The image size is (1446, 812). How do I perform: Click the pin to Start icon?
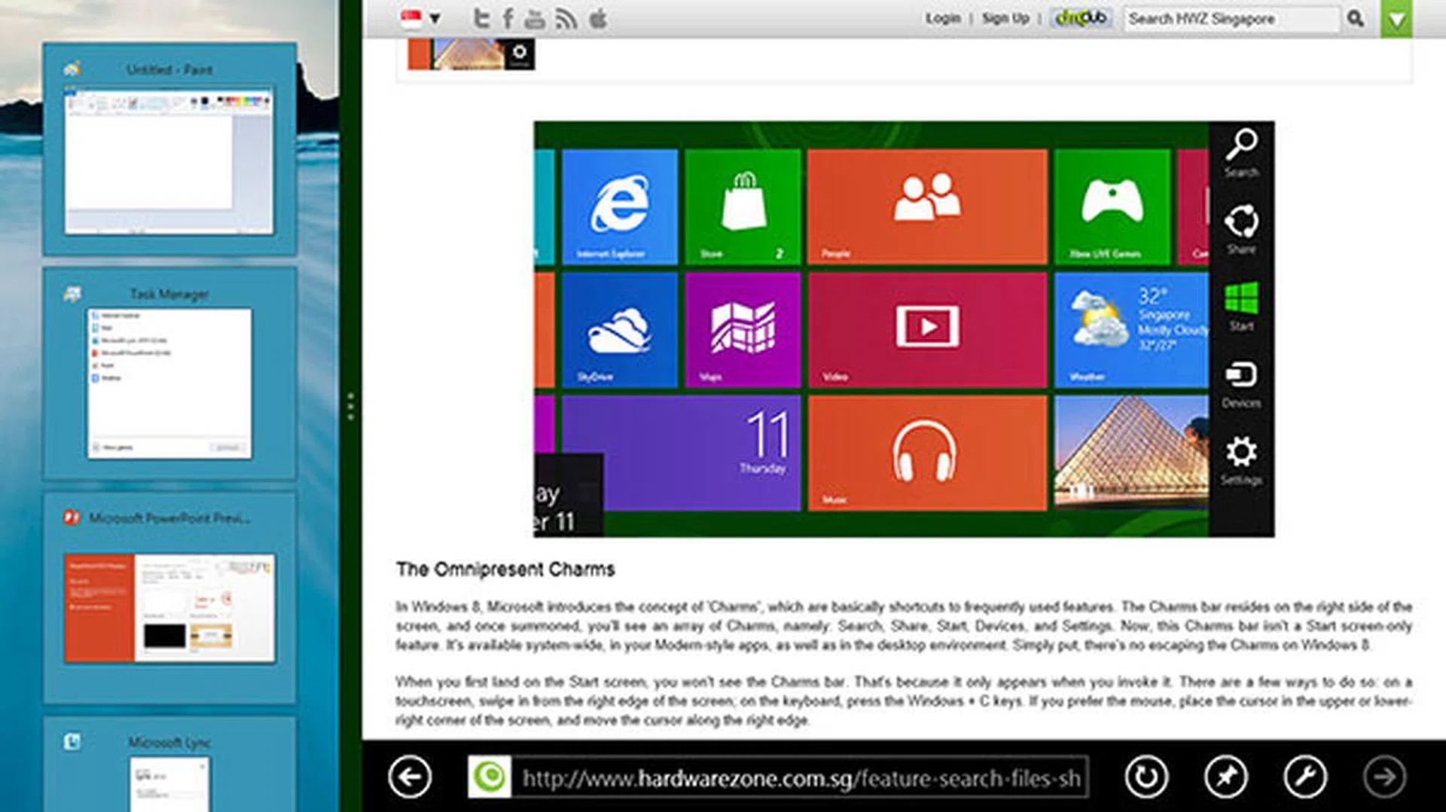coord(1226,777)
